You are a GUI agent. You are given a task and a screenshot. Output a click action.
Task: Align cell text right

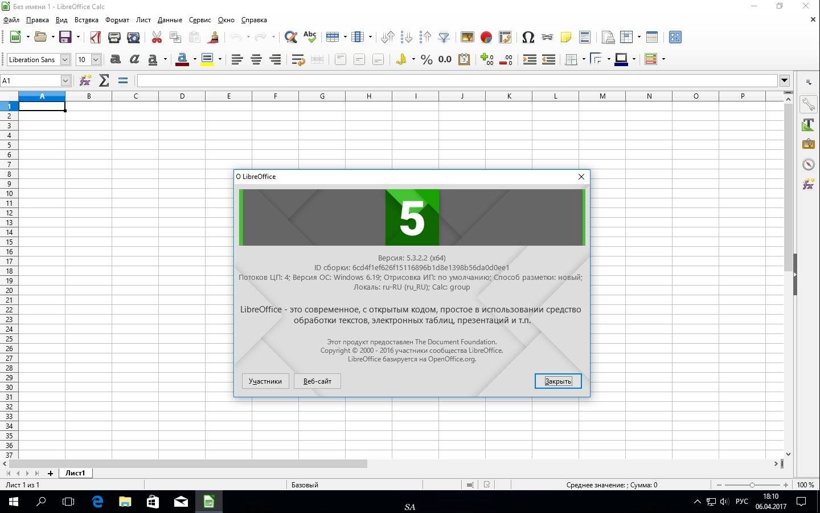(275, 59)
